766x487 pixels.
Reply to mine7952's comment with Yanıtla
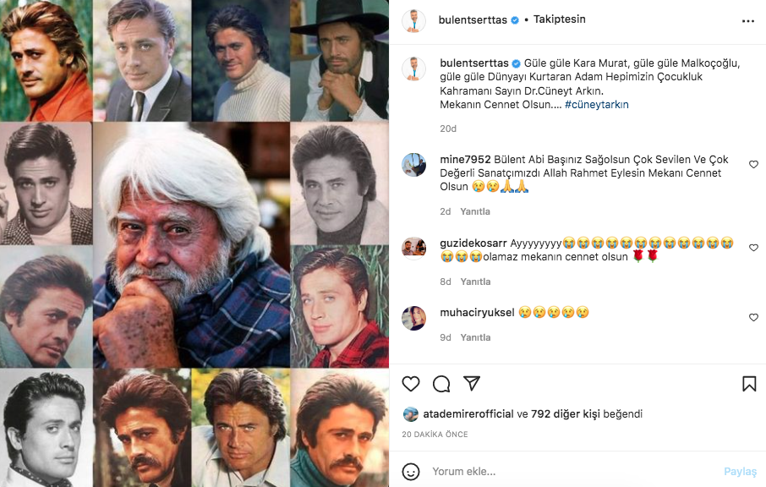tap(475, 211)
